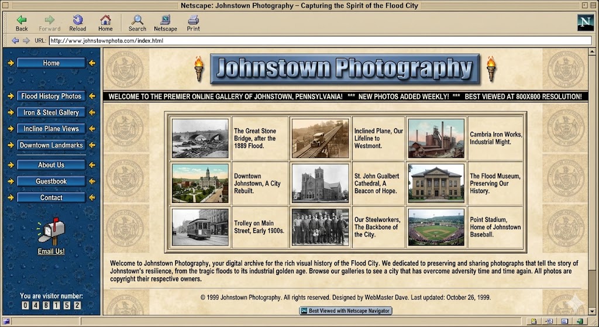The image size is (599, 327).
Task: Click the visitor counter digits 048152
Action: (51, 305)
